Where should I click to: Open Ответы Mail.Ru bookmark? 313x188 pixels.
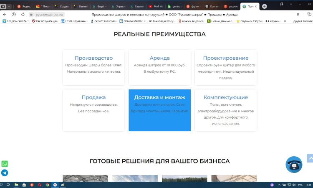pyautogui.click(x=133, y=21)
